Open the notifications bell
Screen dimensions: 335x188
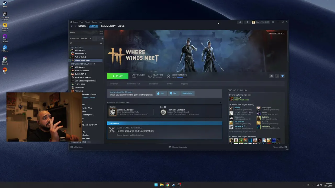[247, 22]
